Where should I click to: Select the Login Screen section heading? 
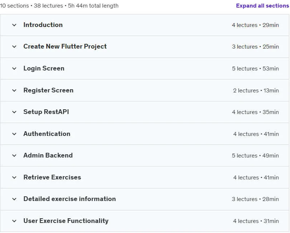(x=44, y=68)
